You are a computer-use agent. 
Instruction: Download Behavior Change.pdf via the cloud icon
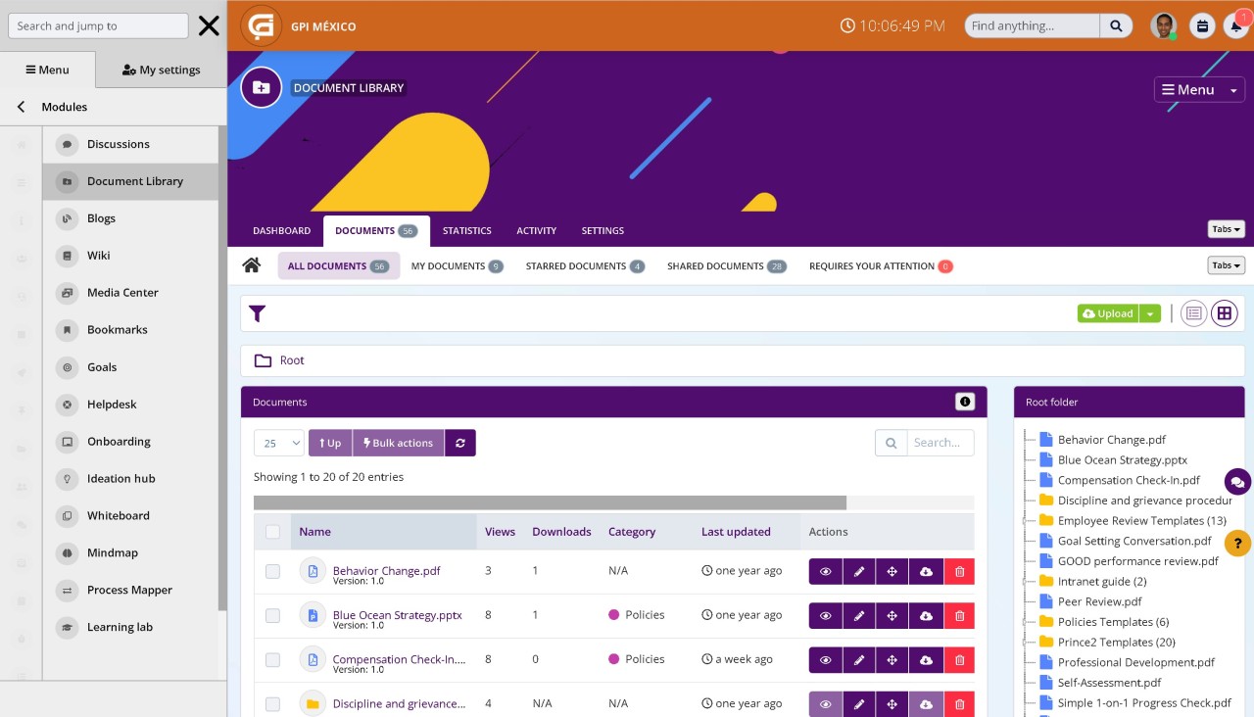pyautogui.click(x=926, y=571)
